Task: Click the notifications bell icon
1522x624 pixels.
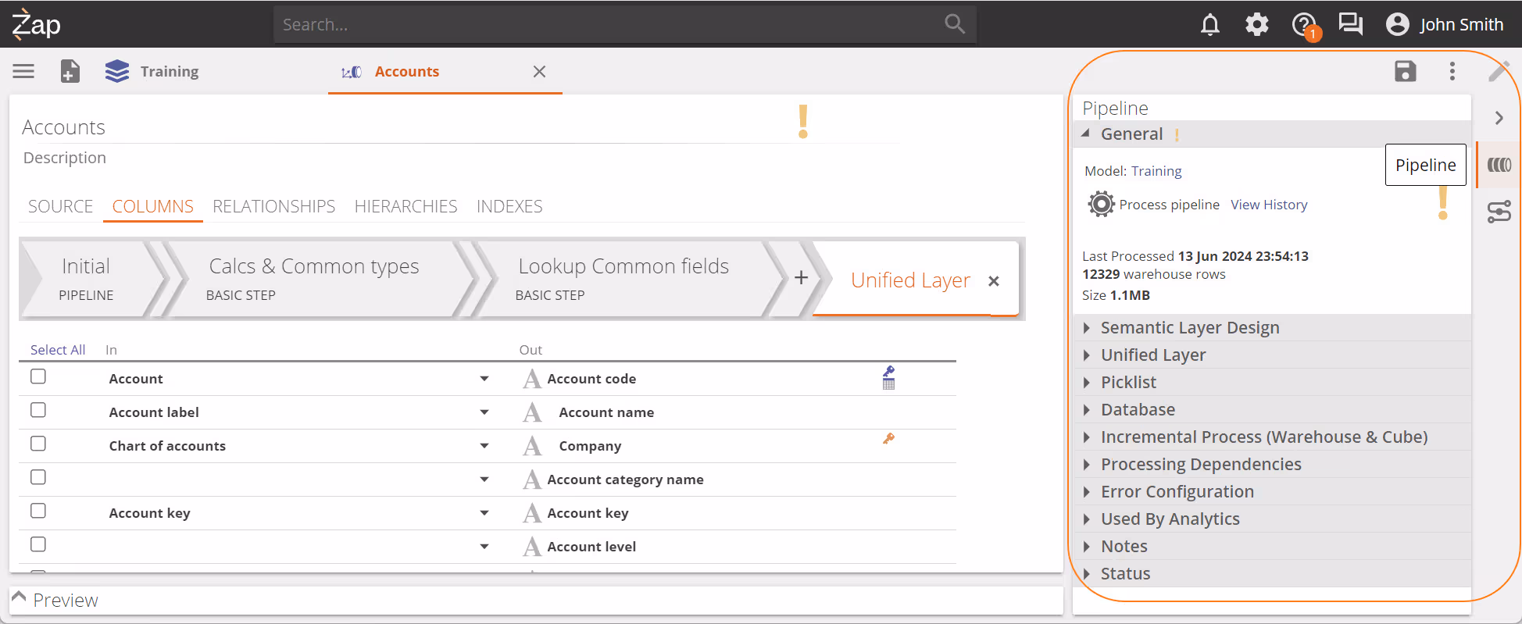Action: coord(1209,25)
